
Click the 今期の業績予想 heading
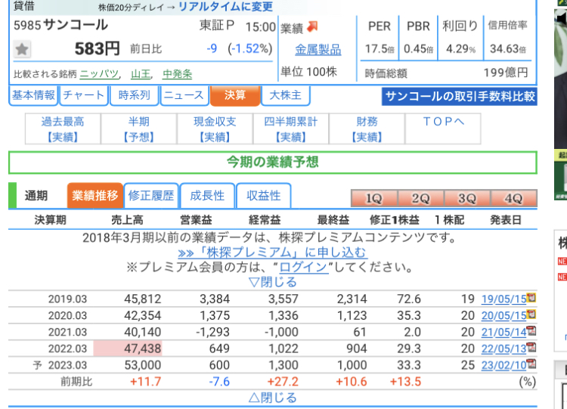coord(273,163)
